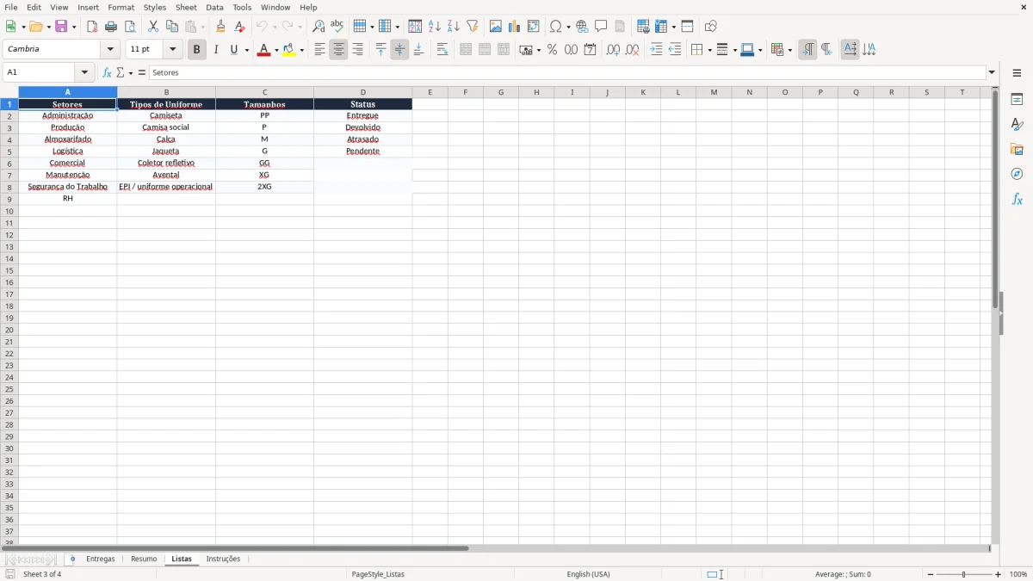The height and width of the screenshot is (581, 1033).
Task: Open Print Preview icon
Action: pyautogui.click(x=130, y=27)
